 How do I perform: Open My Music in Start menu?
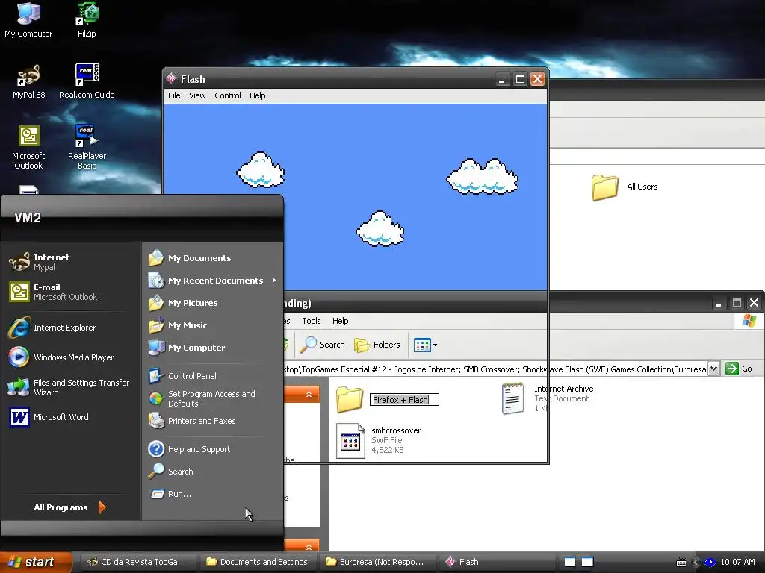coord(178,325)
